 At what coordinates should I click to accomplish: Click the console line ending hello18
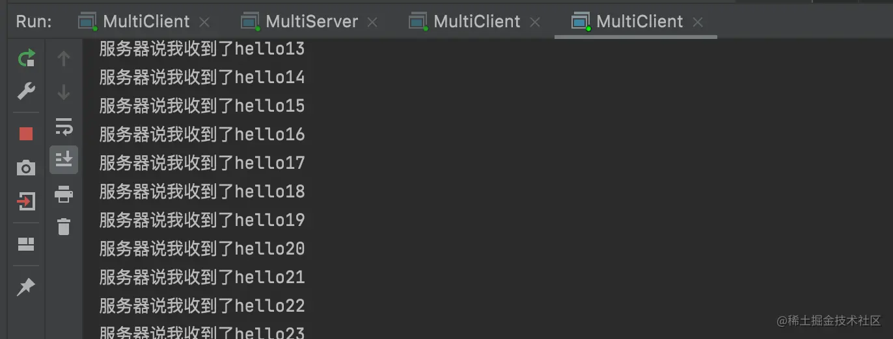202,192
